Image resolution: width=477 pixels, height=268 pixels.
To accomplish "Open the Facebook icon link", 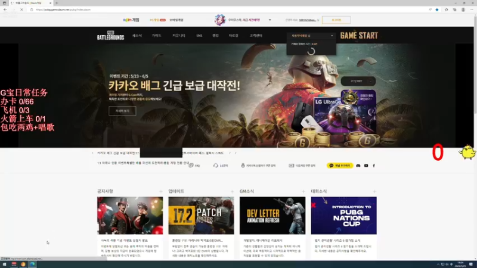I will pos(374,166).
